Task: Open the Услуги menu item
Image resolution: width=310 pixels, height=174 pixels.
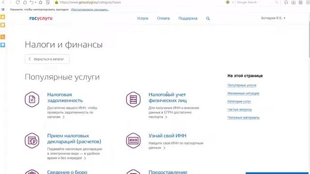Action: (x=142, y=18)
